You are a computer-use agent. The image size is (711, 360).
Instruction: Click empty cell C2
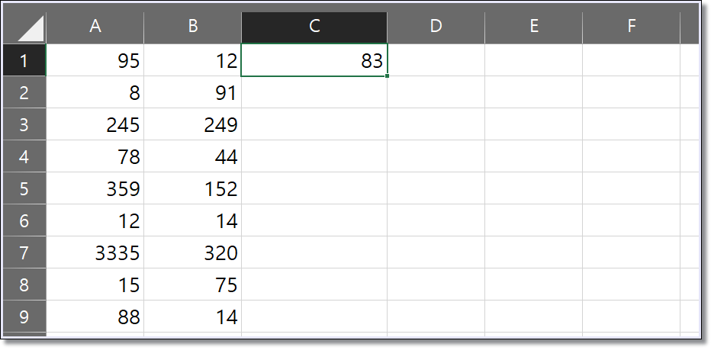[314, 92]
